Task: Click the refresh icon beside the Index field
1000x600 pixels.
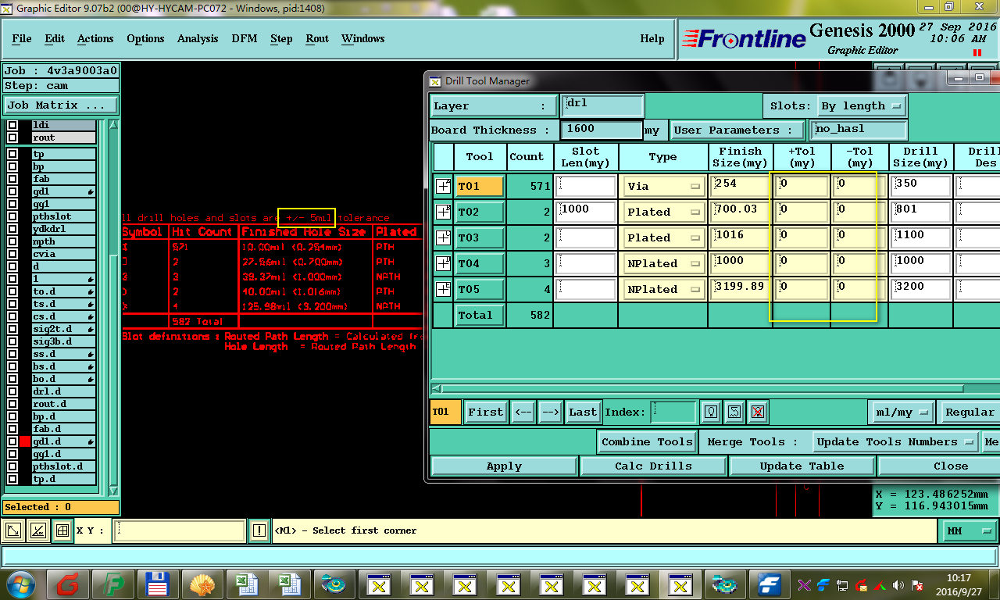Action: click(x=734, y=412)
